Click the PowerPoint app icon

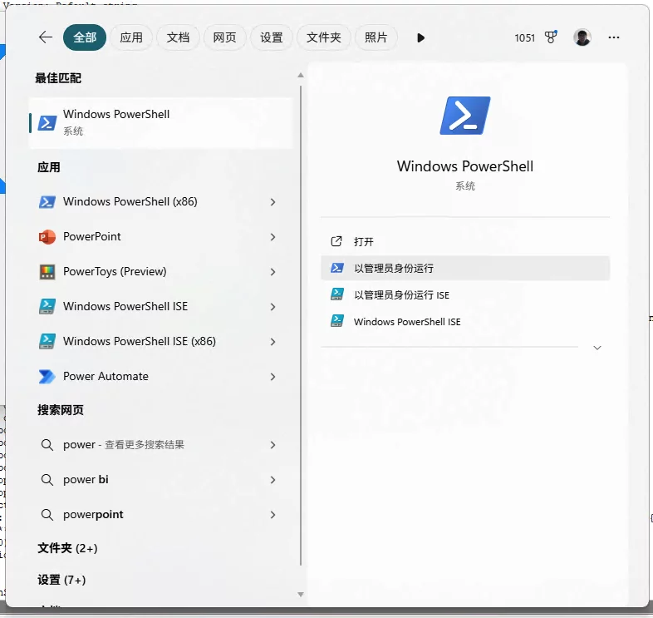point(47,237)
